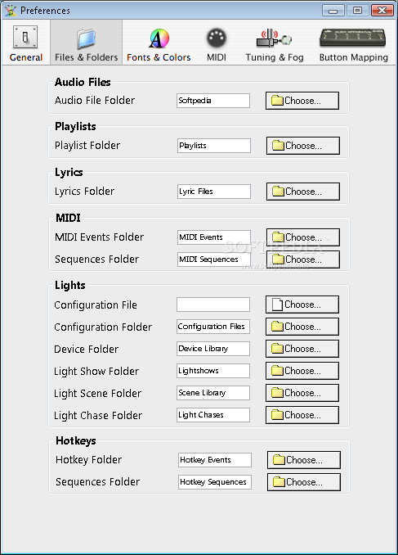Close the Preferences window

[x=382, y=11]
